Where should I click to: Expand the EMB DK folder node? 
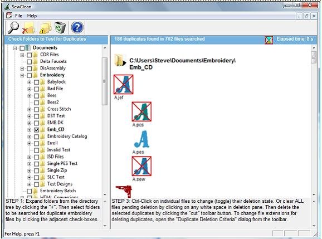click(30, 123)
